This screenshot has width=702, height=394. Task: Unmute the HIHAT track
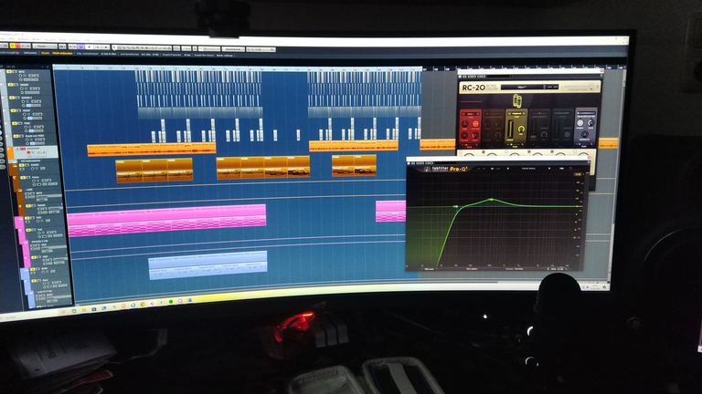[x=13, y=110]
